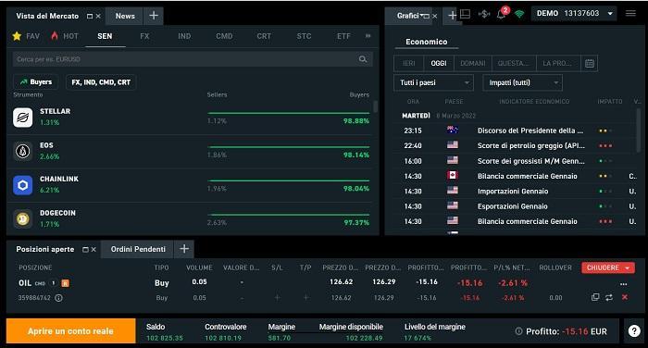The width and height of the screenshot is (648, 348).
Task: Open the hamburger main menu
Action: [x=630, y=13]
